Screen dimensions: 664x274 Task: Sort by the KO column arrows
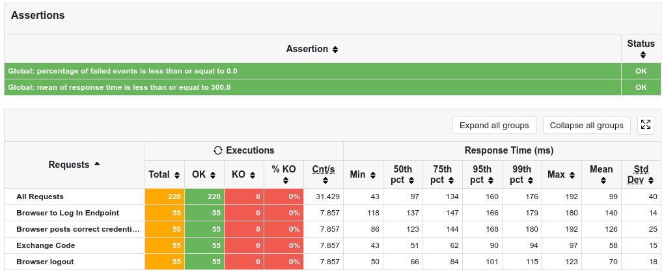pyautogui.click(x=252, y=174)
